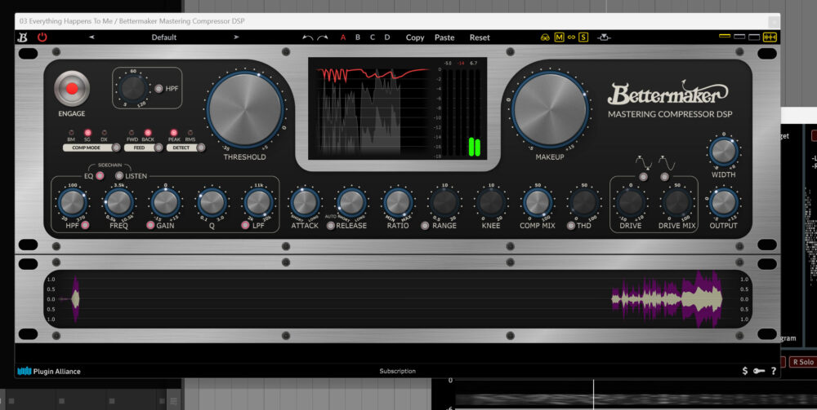Click the undo arrow icon
Viewport: 817px width, 410px height.
pos(308,37)
